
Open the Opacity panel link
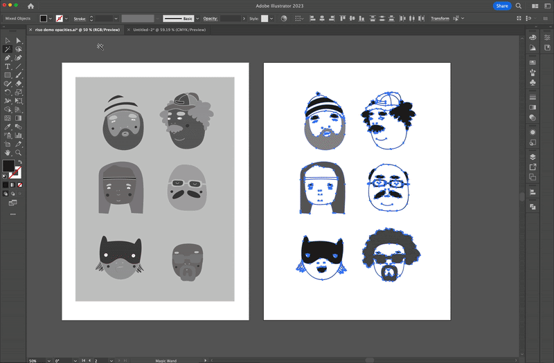click(x=211, y=19)
